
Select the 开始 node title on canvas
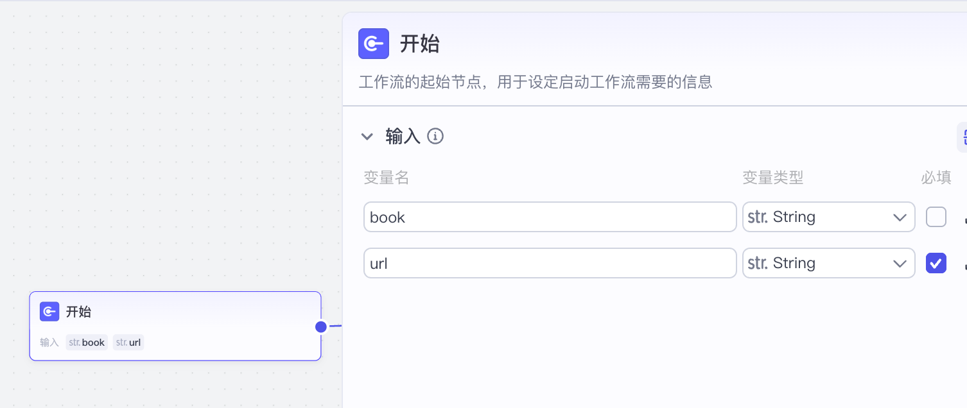pos(78,312)
